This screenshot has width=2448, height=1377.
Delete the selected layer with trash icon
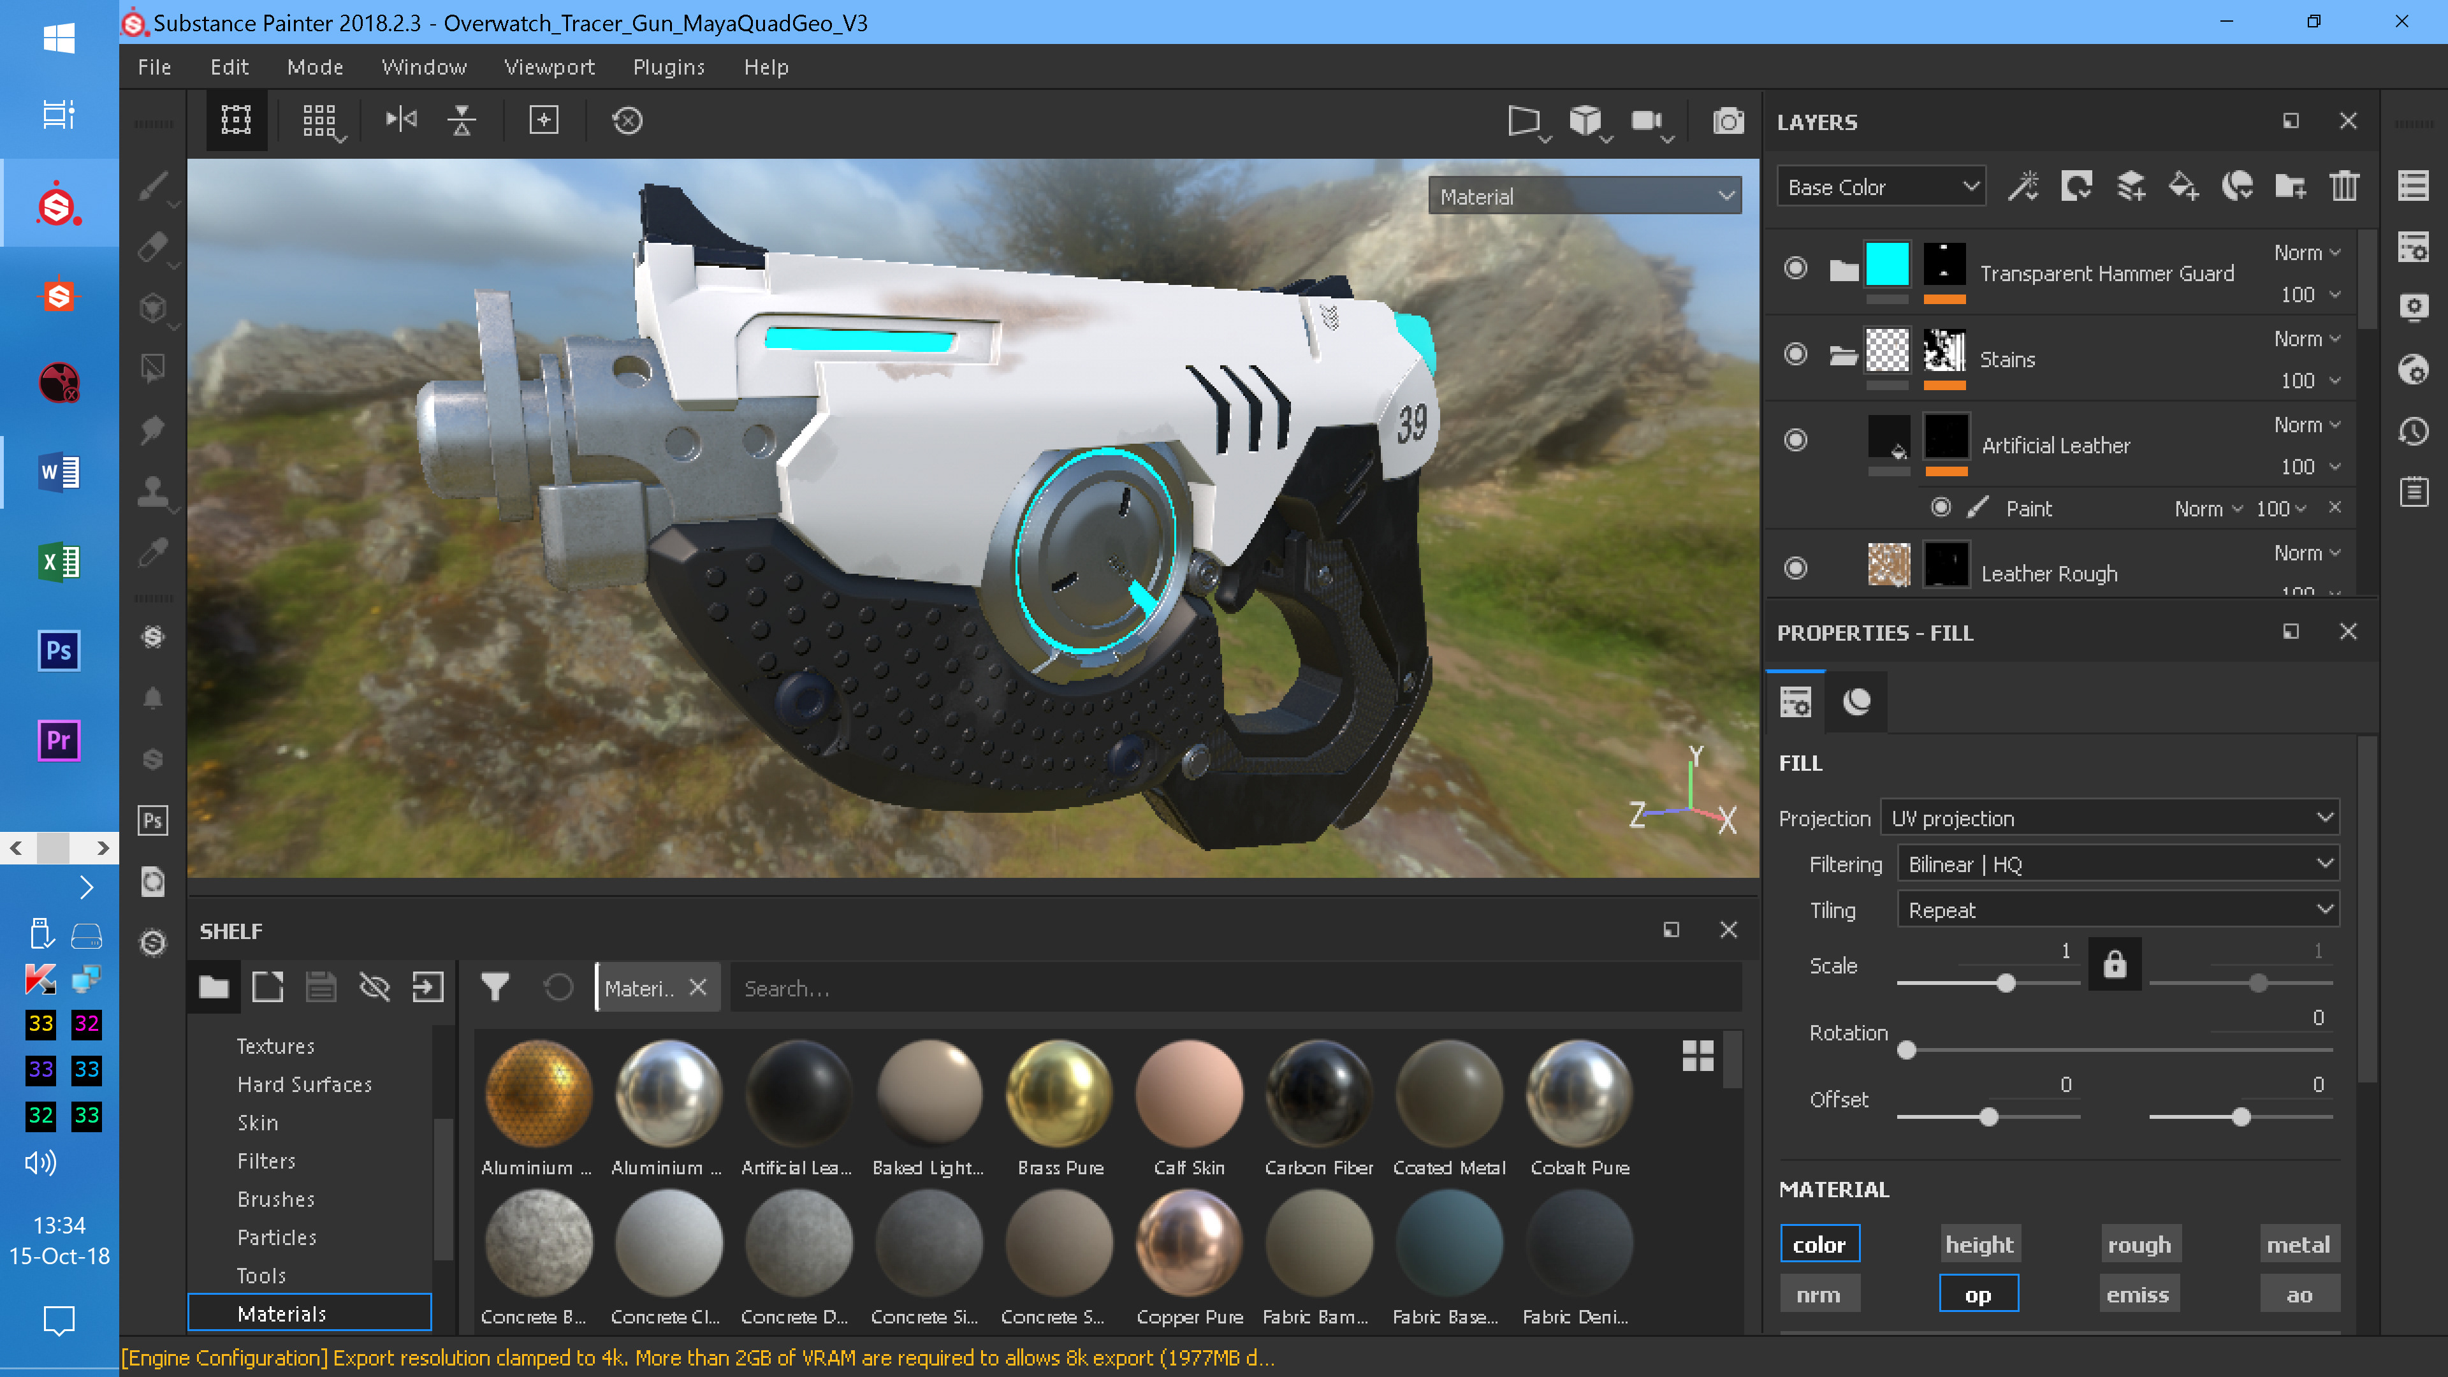(x=2343, y=186)
